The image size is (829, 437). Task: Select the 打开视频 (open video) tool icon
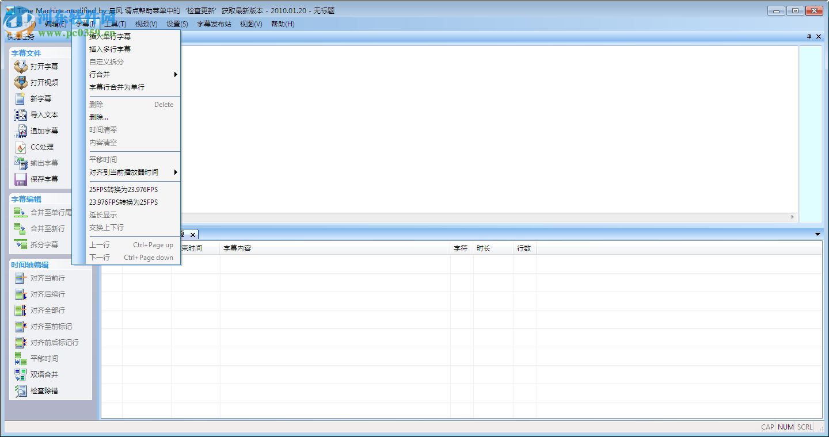pyautogui.click(x=21, y=82)
